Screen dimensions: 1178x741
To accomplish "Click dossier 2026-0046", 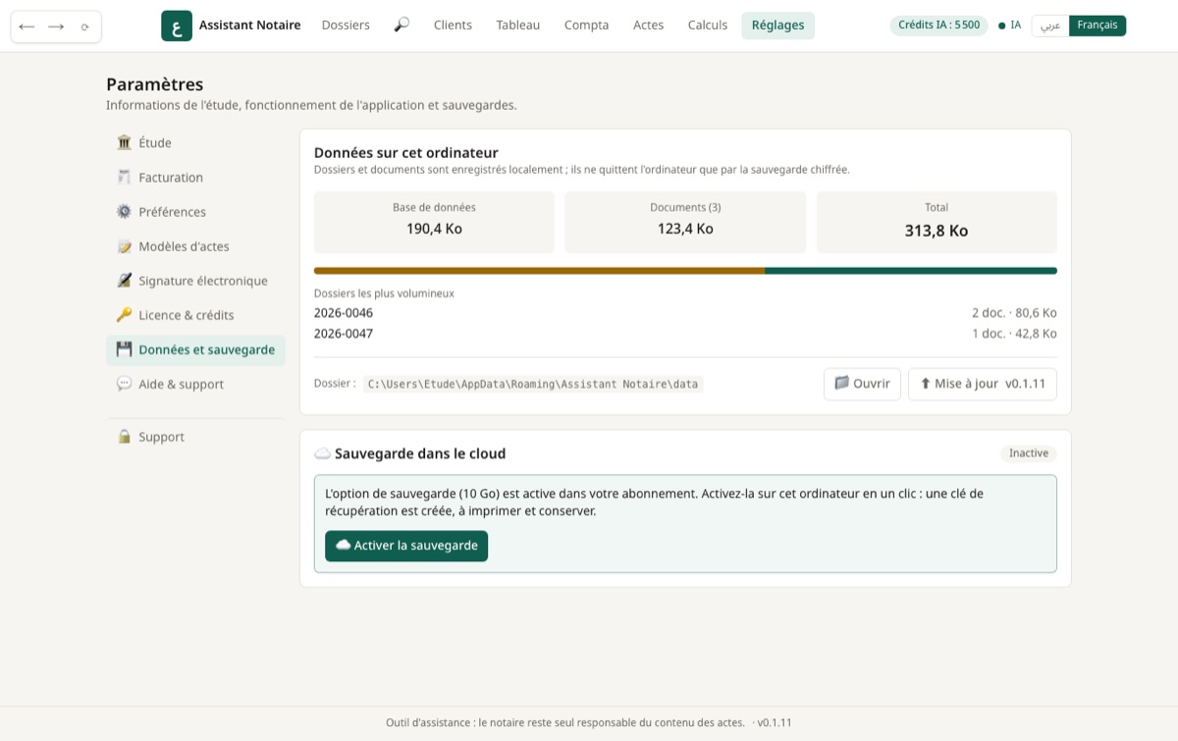I will [x=344, y=313].
